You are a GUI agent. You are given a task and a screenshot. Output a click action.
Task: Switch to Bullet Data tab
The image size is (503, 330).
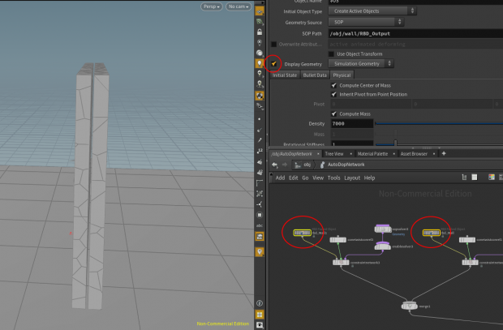pyautogui.click(x=315, y=75)
